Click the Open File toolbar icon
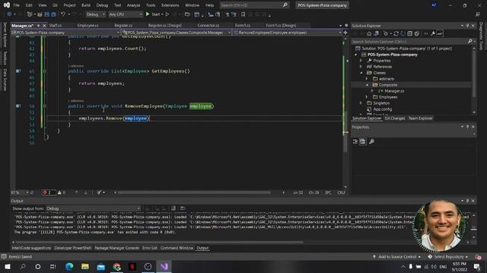The image size is (487, 273). click(40, 14)
